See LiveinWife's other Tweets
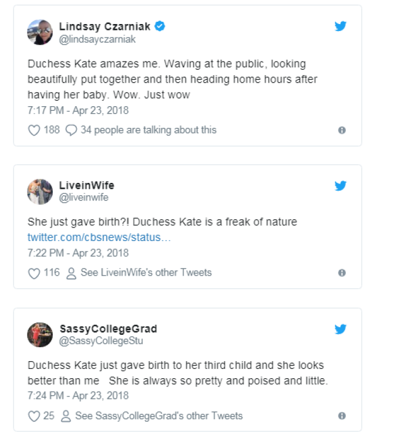Viewport: 411px width, 441px height. [146, 273]
